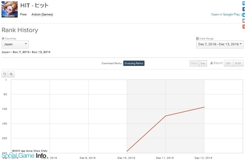
Task: Click the HIT - ヒット app title
Action: (x=34, y=6)
